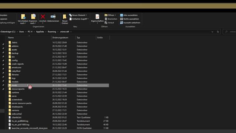Viewport: 236px width, 133px height.
Task: Sort by the Änderungsdatum column header
Action: click(x=60, y=38)
